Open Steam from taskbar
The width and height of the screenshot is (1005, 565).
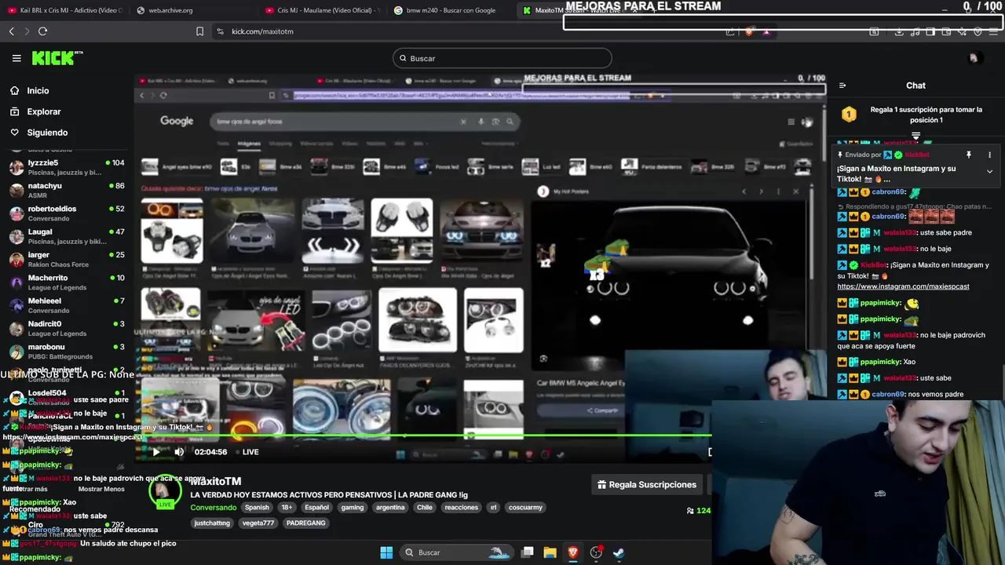pos(619,552)
